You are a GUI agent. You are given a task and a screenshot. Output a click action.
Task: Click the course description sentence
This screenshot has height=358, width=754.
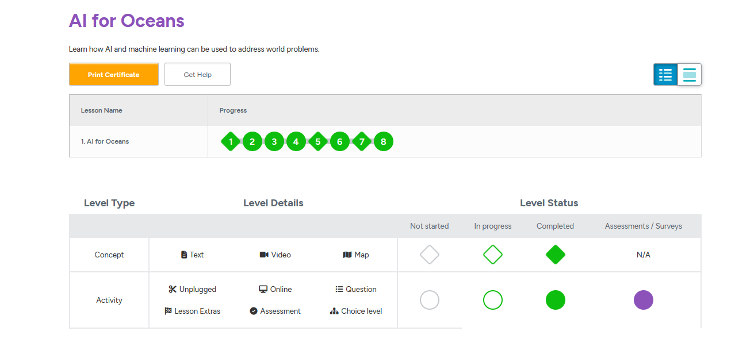tap(194, 49)
